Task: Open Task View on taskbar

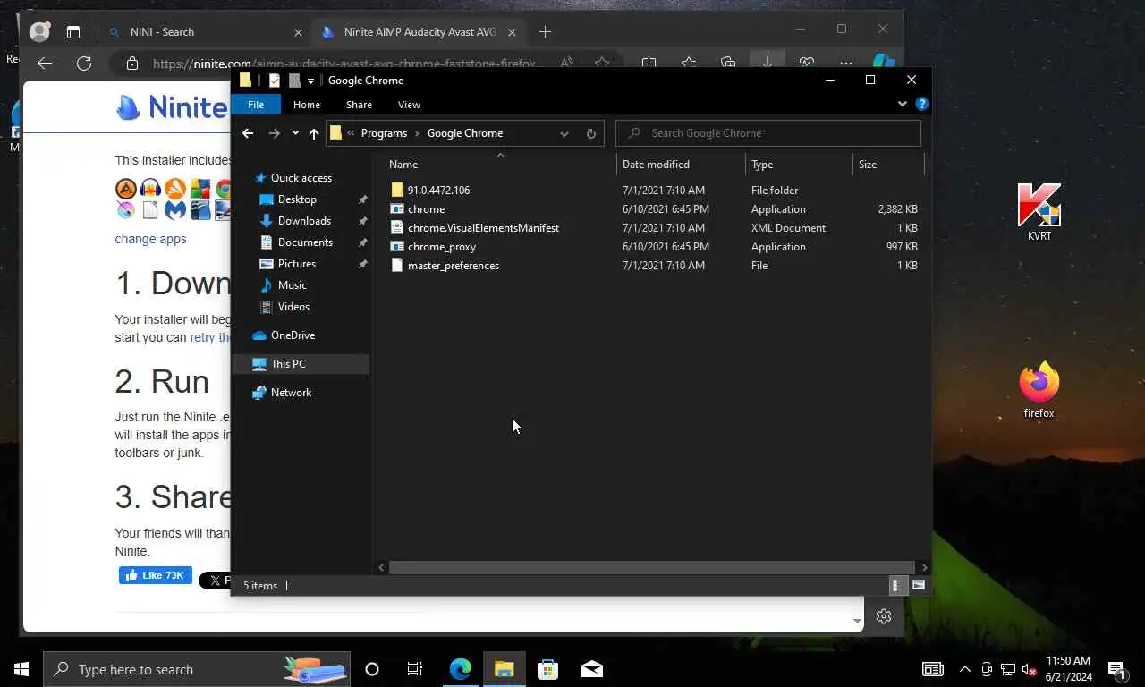Action: (415, 669)
